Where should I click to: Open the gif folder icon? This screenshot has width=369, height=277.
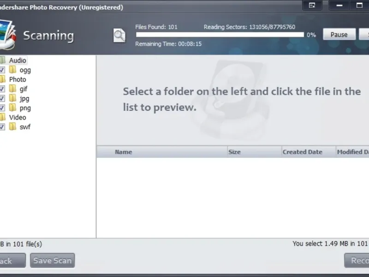(13, 89)
